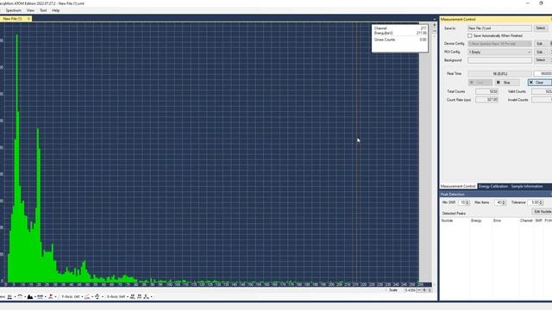Screen dimensions: 552x310
Task: Adjust the Max Items stepper arrows
Action: (x=504, y=202)
